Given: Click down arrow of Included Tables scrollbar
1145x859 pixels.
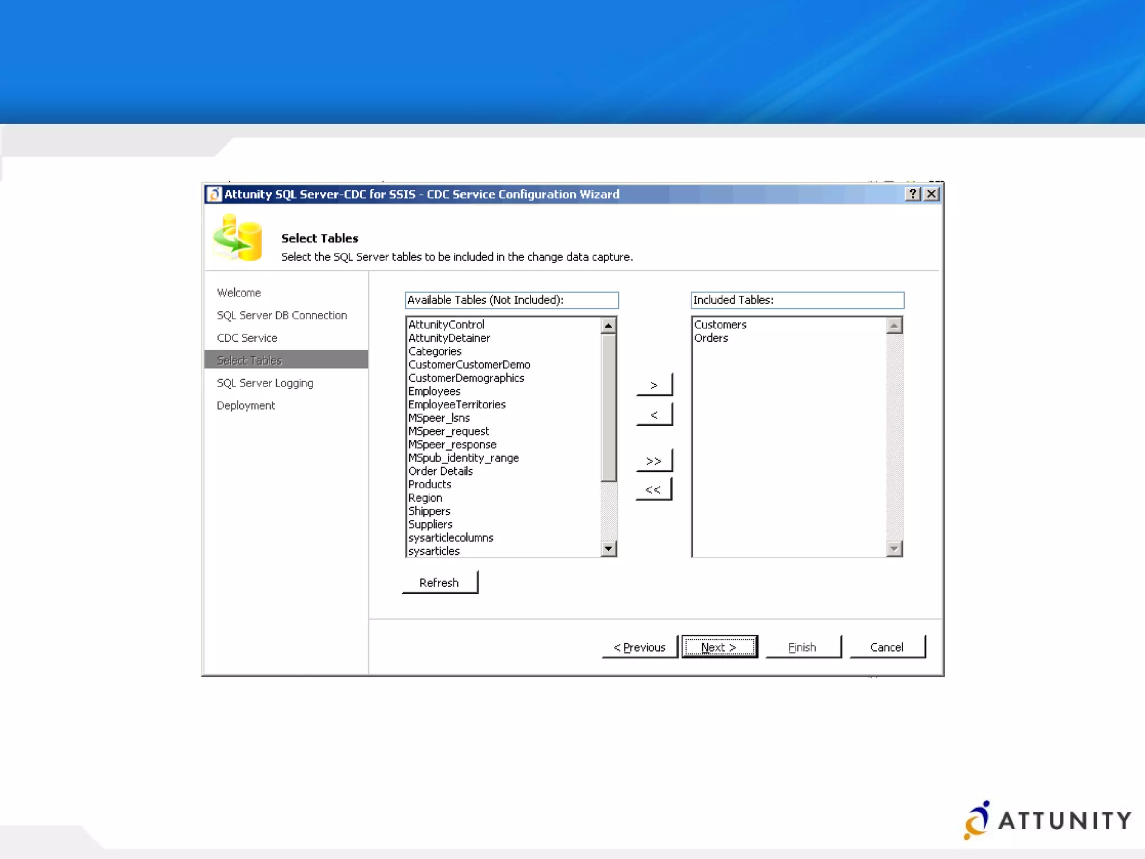Looking at the screenshot, I should [x=895, y=549].
